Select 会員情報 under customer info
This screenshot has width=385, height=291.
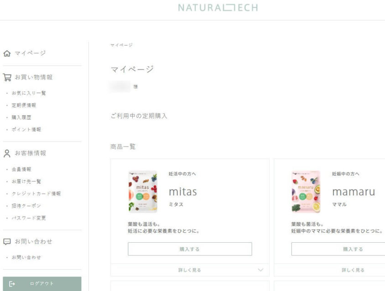point(21,169)
